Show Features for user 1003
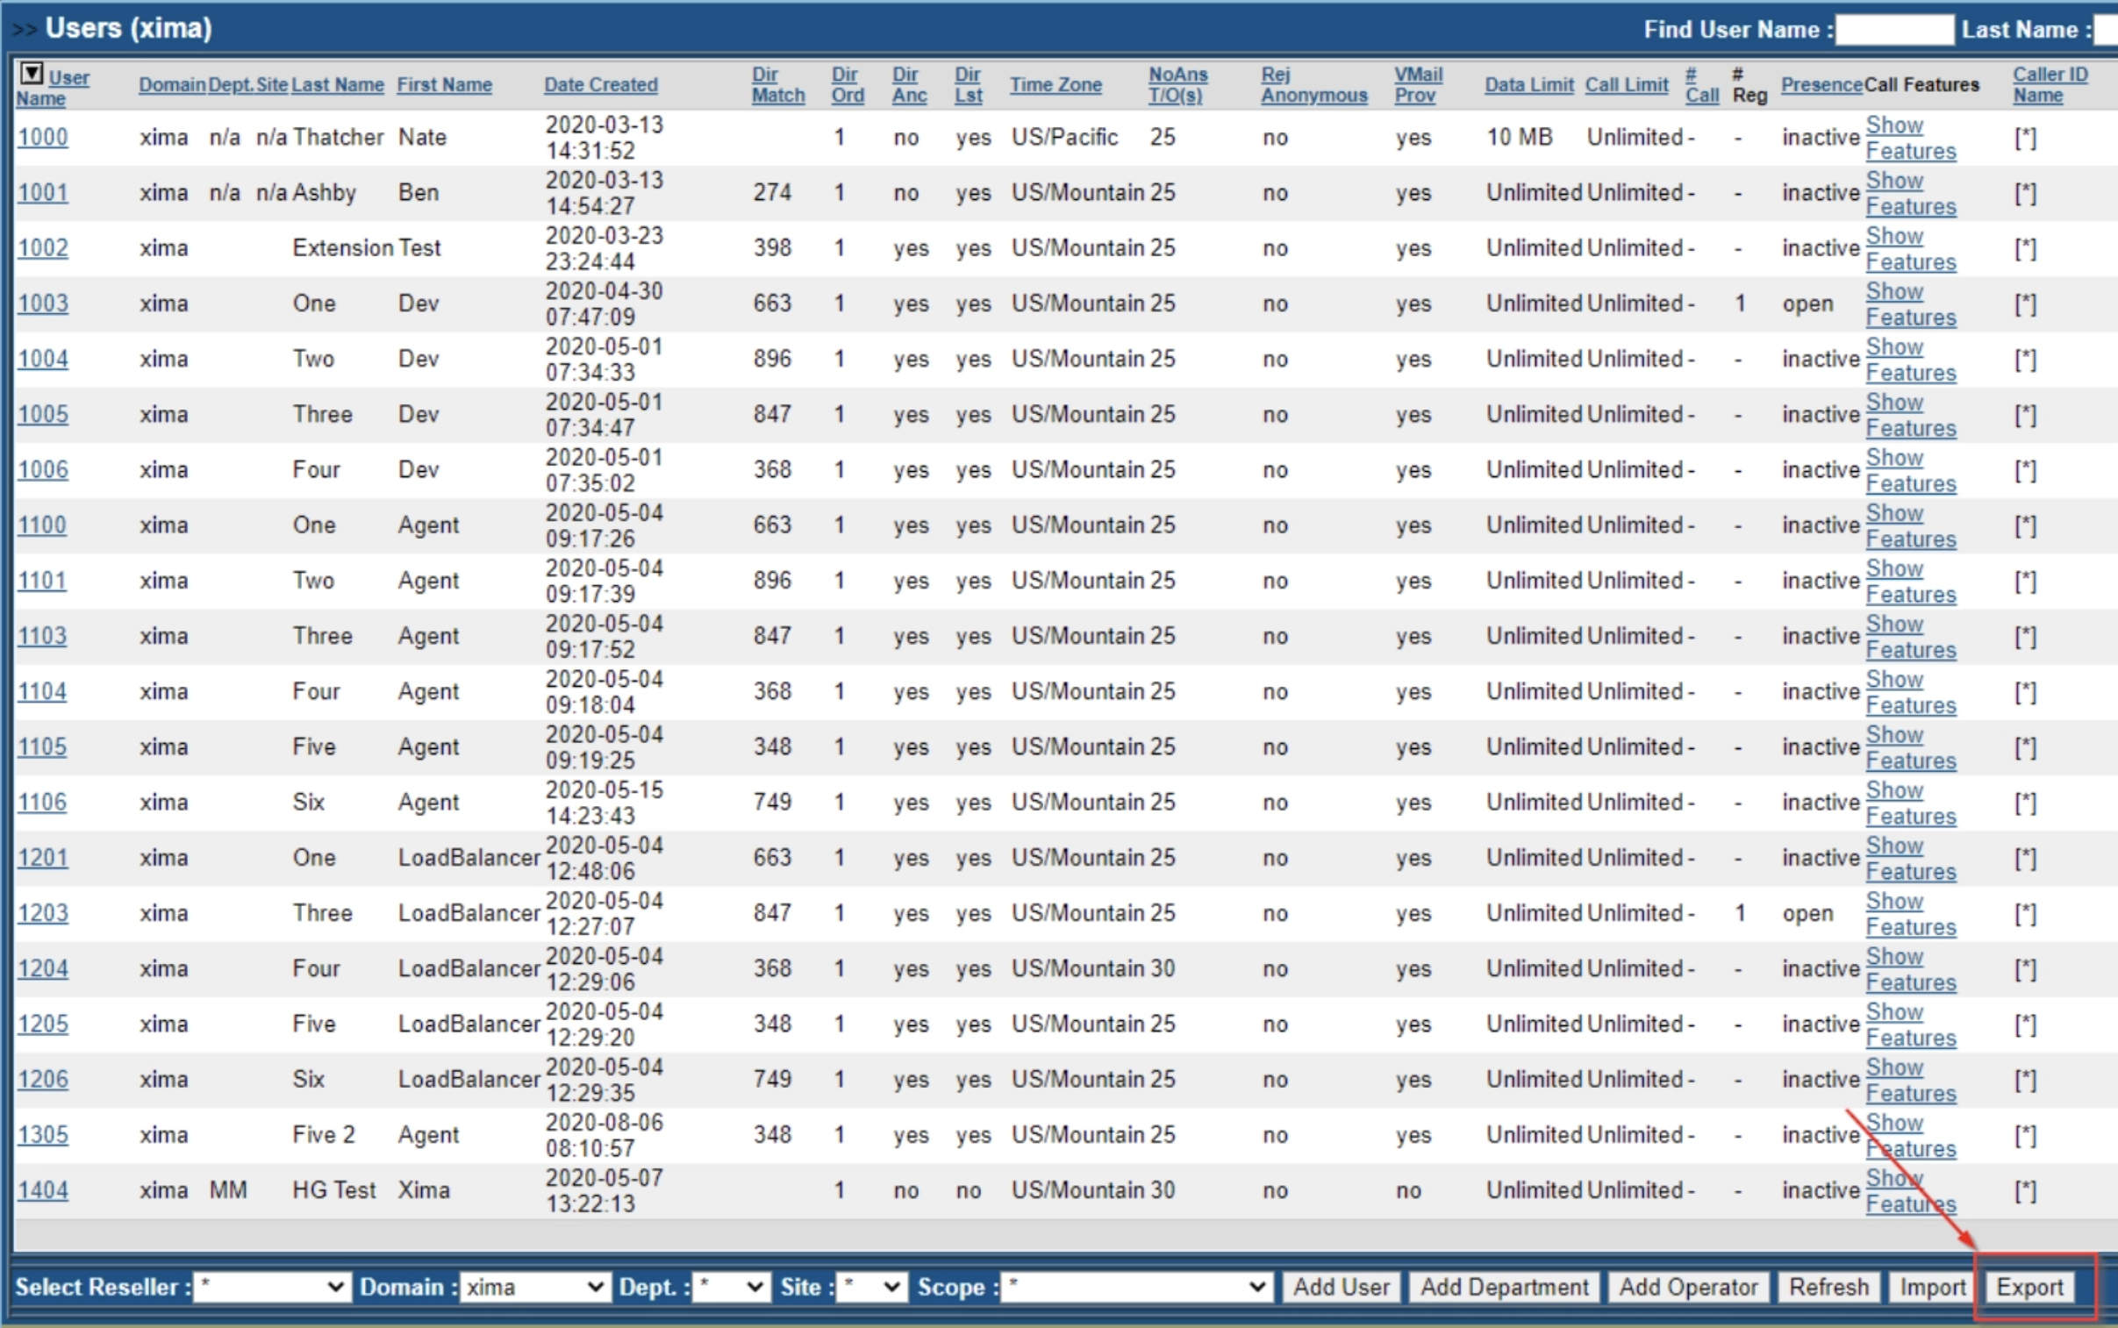This screenshot has width=2118, height=1328. (x=1909, y=303)
